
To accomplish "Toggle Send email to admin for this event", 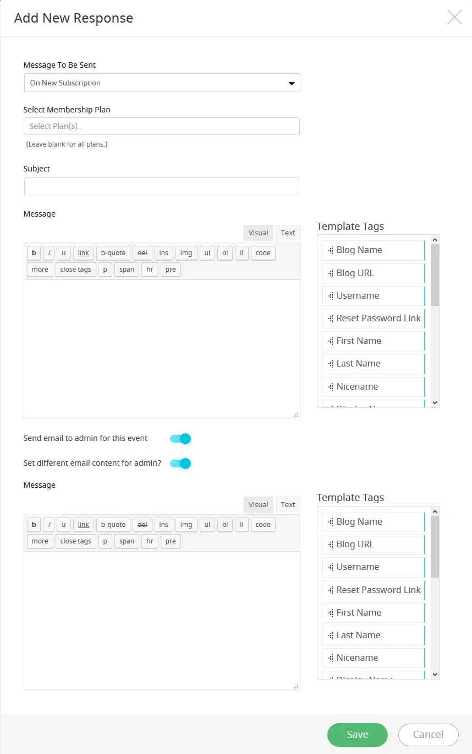I will pyautogui.click(x=180, y=439).
